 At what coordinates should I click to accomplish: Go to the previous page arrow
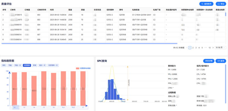(187, 48)
